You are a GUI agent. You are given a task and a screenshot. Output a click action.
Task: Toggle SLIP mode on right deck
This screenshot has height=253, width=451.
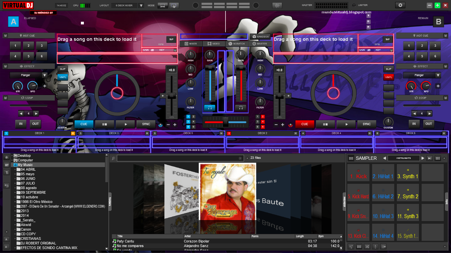tap(389, 69)
